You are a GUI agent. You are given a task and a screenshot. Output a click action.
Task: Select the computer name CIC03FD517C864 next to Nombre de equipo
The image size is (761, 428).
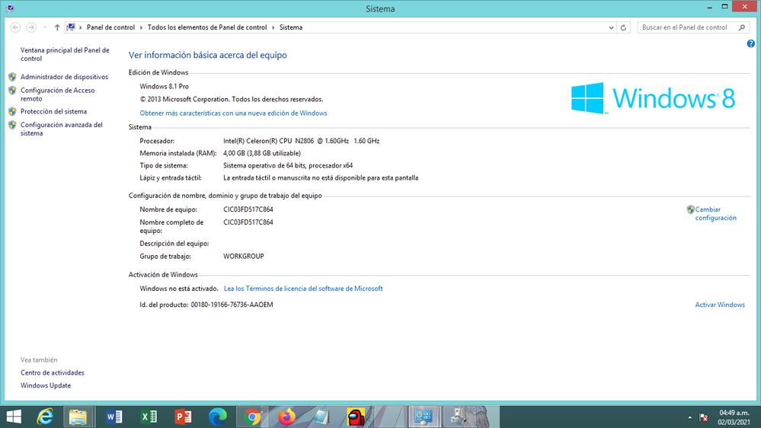(x=248, y=209)
